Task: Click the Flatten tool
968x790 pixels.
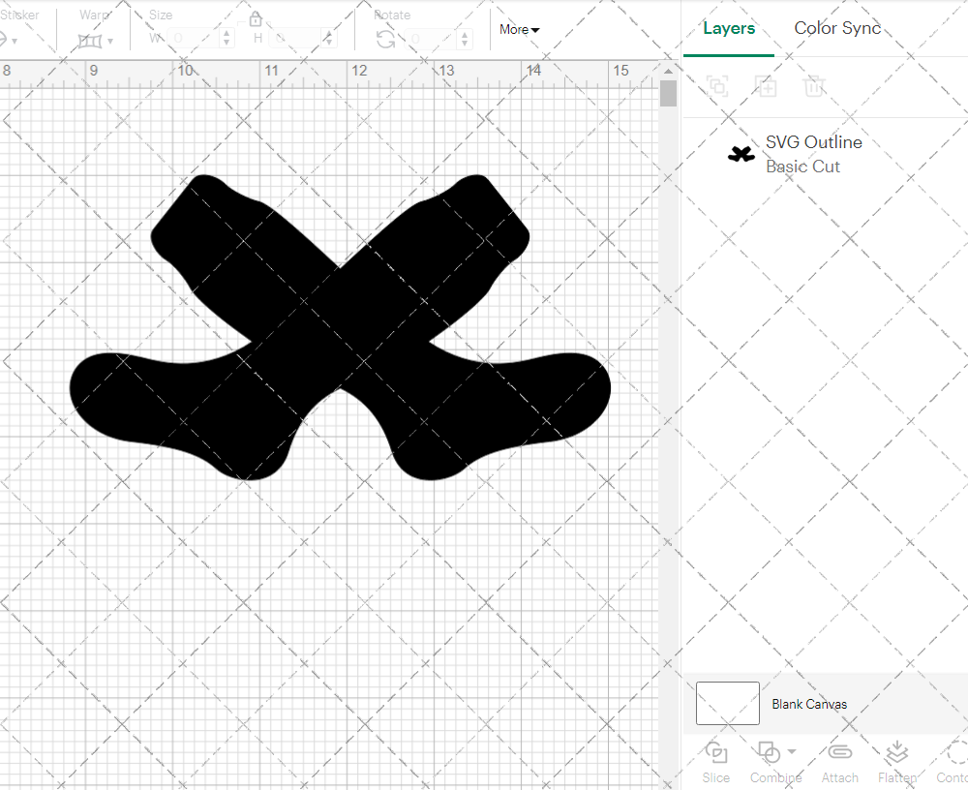Action: coord(896,761)
